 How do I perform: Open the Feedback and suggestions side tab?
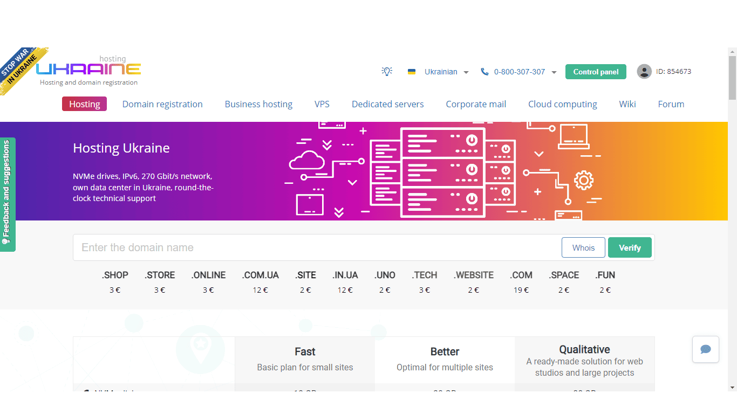coord(8,194)
